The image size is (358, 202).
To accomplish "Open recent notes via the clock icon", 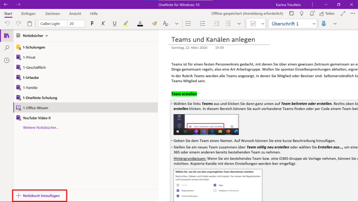I will pyautogui.click(x=7, y=60).
